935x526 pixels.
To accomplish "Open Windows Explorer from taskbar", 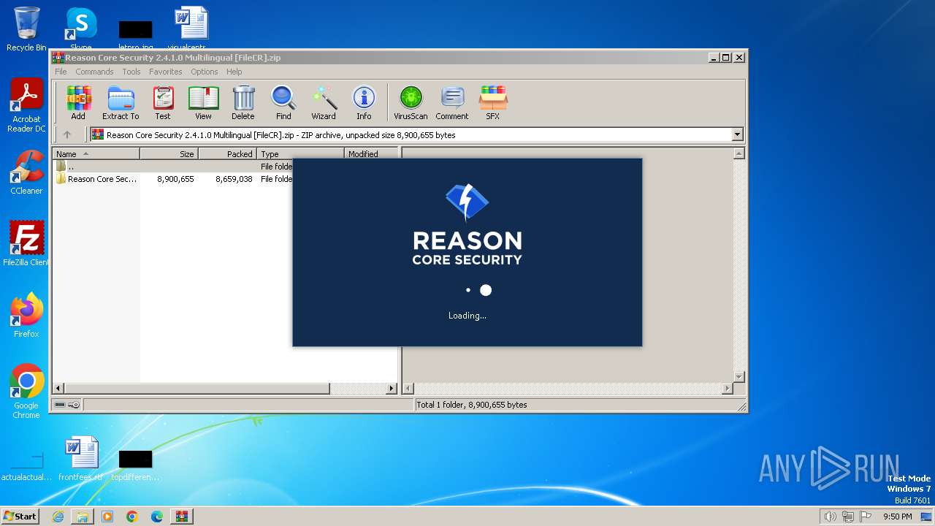I will point(83,517).
